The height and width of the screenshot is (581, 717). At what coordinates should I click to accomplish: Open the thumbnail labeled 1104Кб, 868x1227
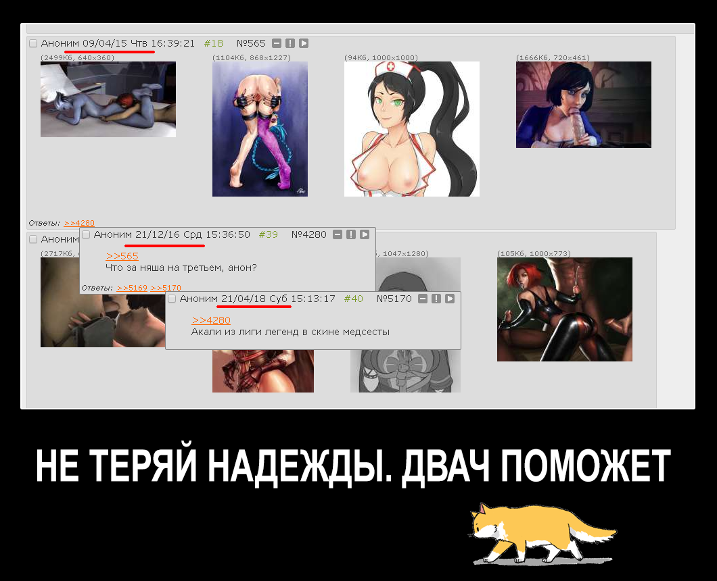[x=260, y=129]
